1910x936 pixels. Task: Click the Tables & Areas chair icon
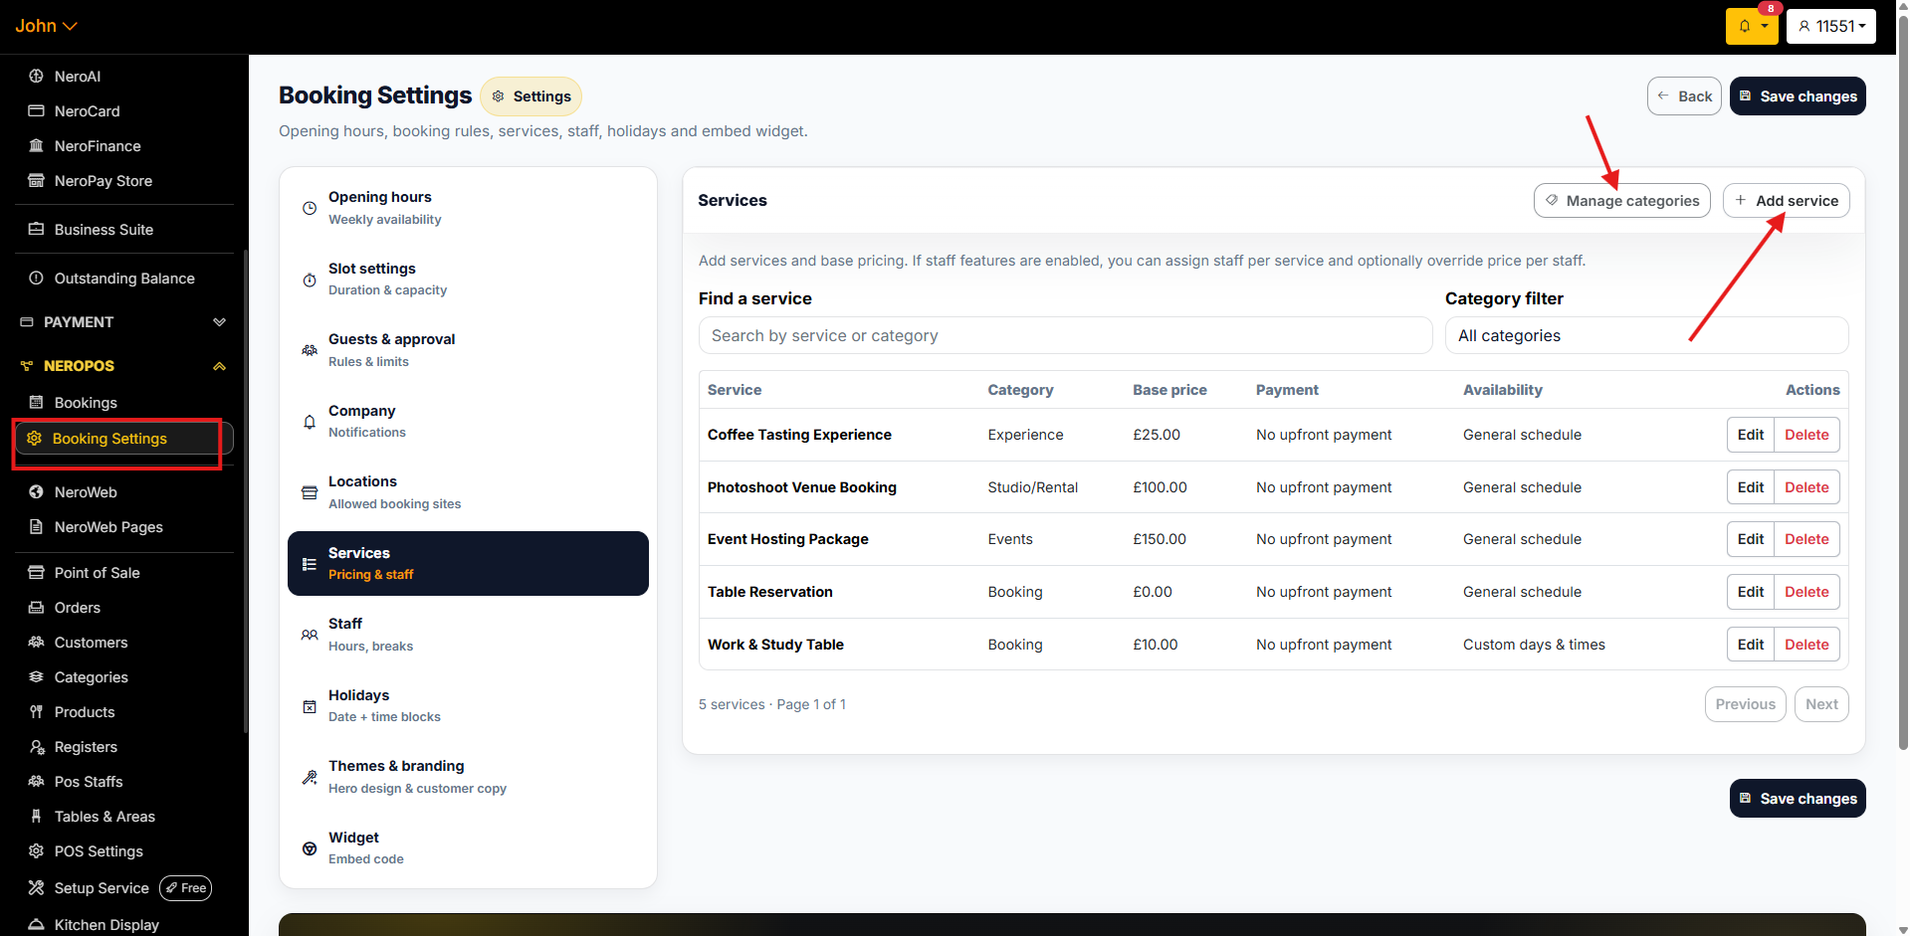point(36,817)
